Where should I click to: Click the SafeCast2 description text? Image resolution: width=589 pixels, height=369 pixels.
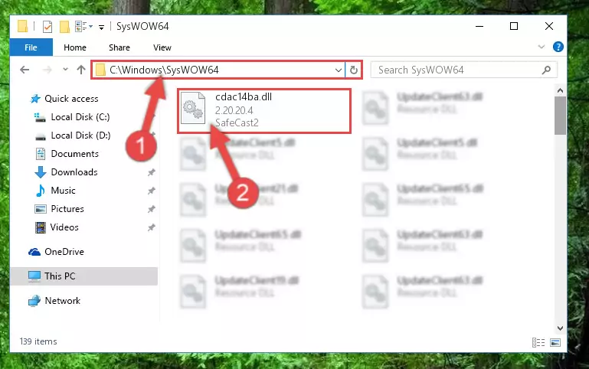click(x=237, y=122)
